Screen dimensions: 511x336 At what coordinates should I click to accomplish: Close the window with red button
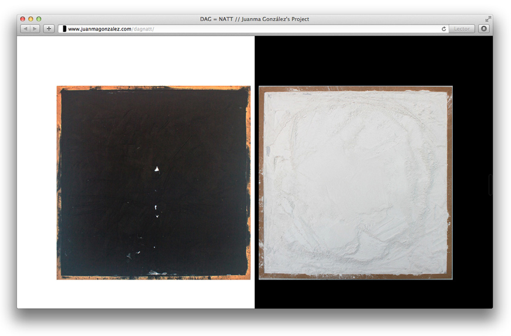(23, 19)
